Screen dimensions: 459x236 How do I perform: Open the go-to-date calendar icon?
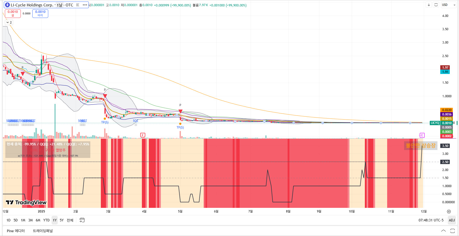pos(82,220)
